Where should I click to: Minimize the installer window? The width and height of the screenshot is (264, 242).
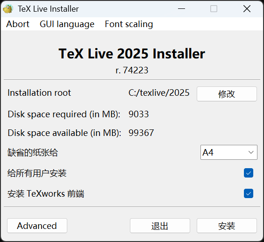[x=181, y=9]
